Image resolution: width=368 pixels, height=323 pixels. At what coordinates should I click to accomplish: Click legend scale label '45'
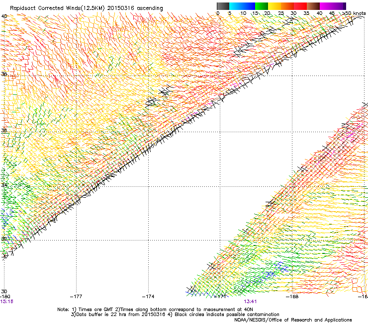point(332,13)
